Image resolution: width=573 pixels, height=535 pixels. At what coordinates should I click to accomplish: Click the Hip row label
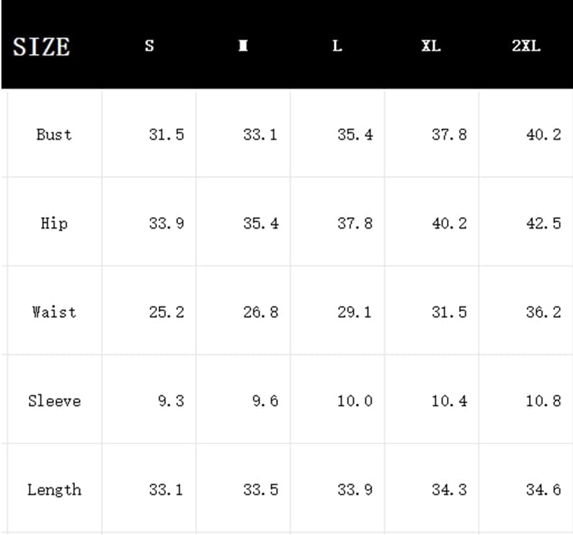pyautogui.click(x=54, y=223)
